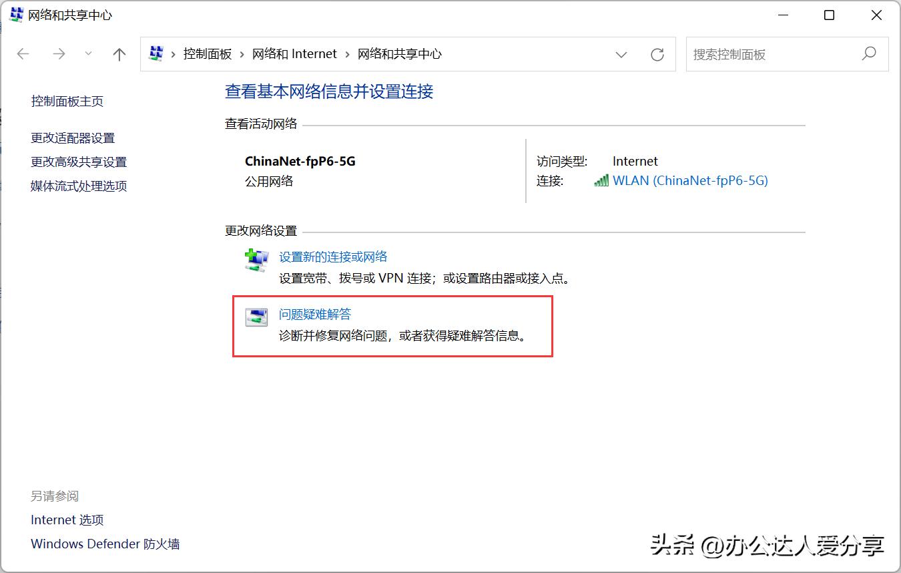Open 更改高级共享设置
Screen dimensions: 901x573
point(78,162)
